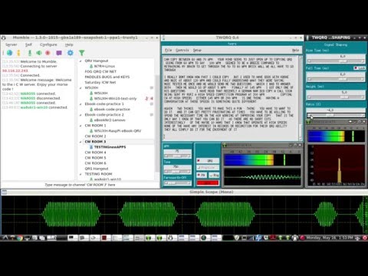Open the Self menu in Mumble
Image resolution: width=368 pixels, height=276 pixels.
28,44
